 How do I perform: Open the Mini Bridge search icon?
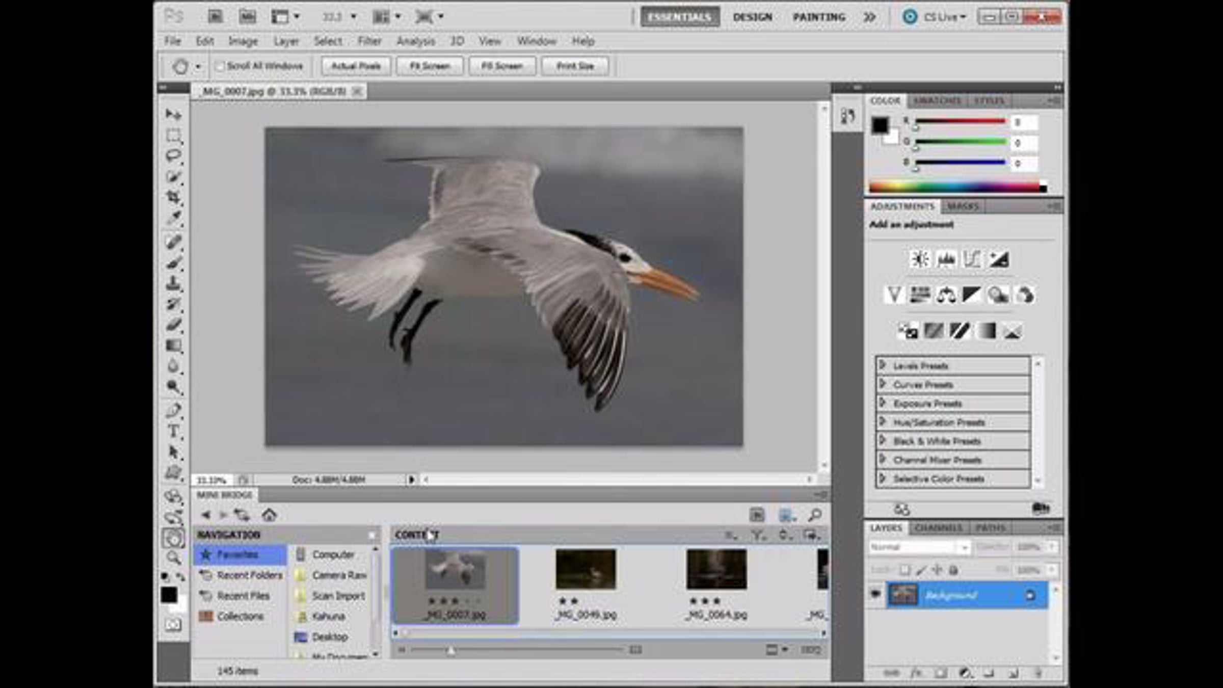coord(815,515)
